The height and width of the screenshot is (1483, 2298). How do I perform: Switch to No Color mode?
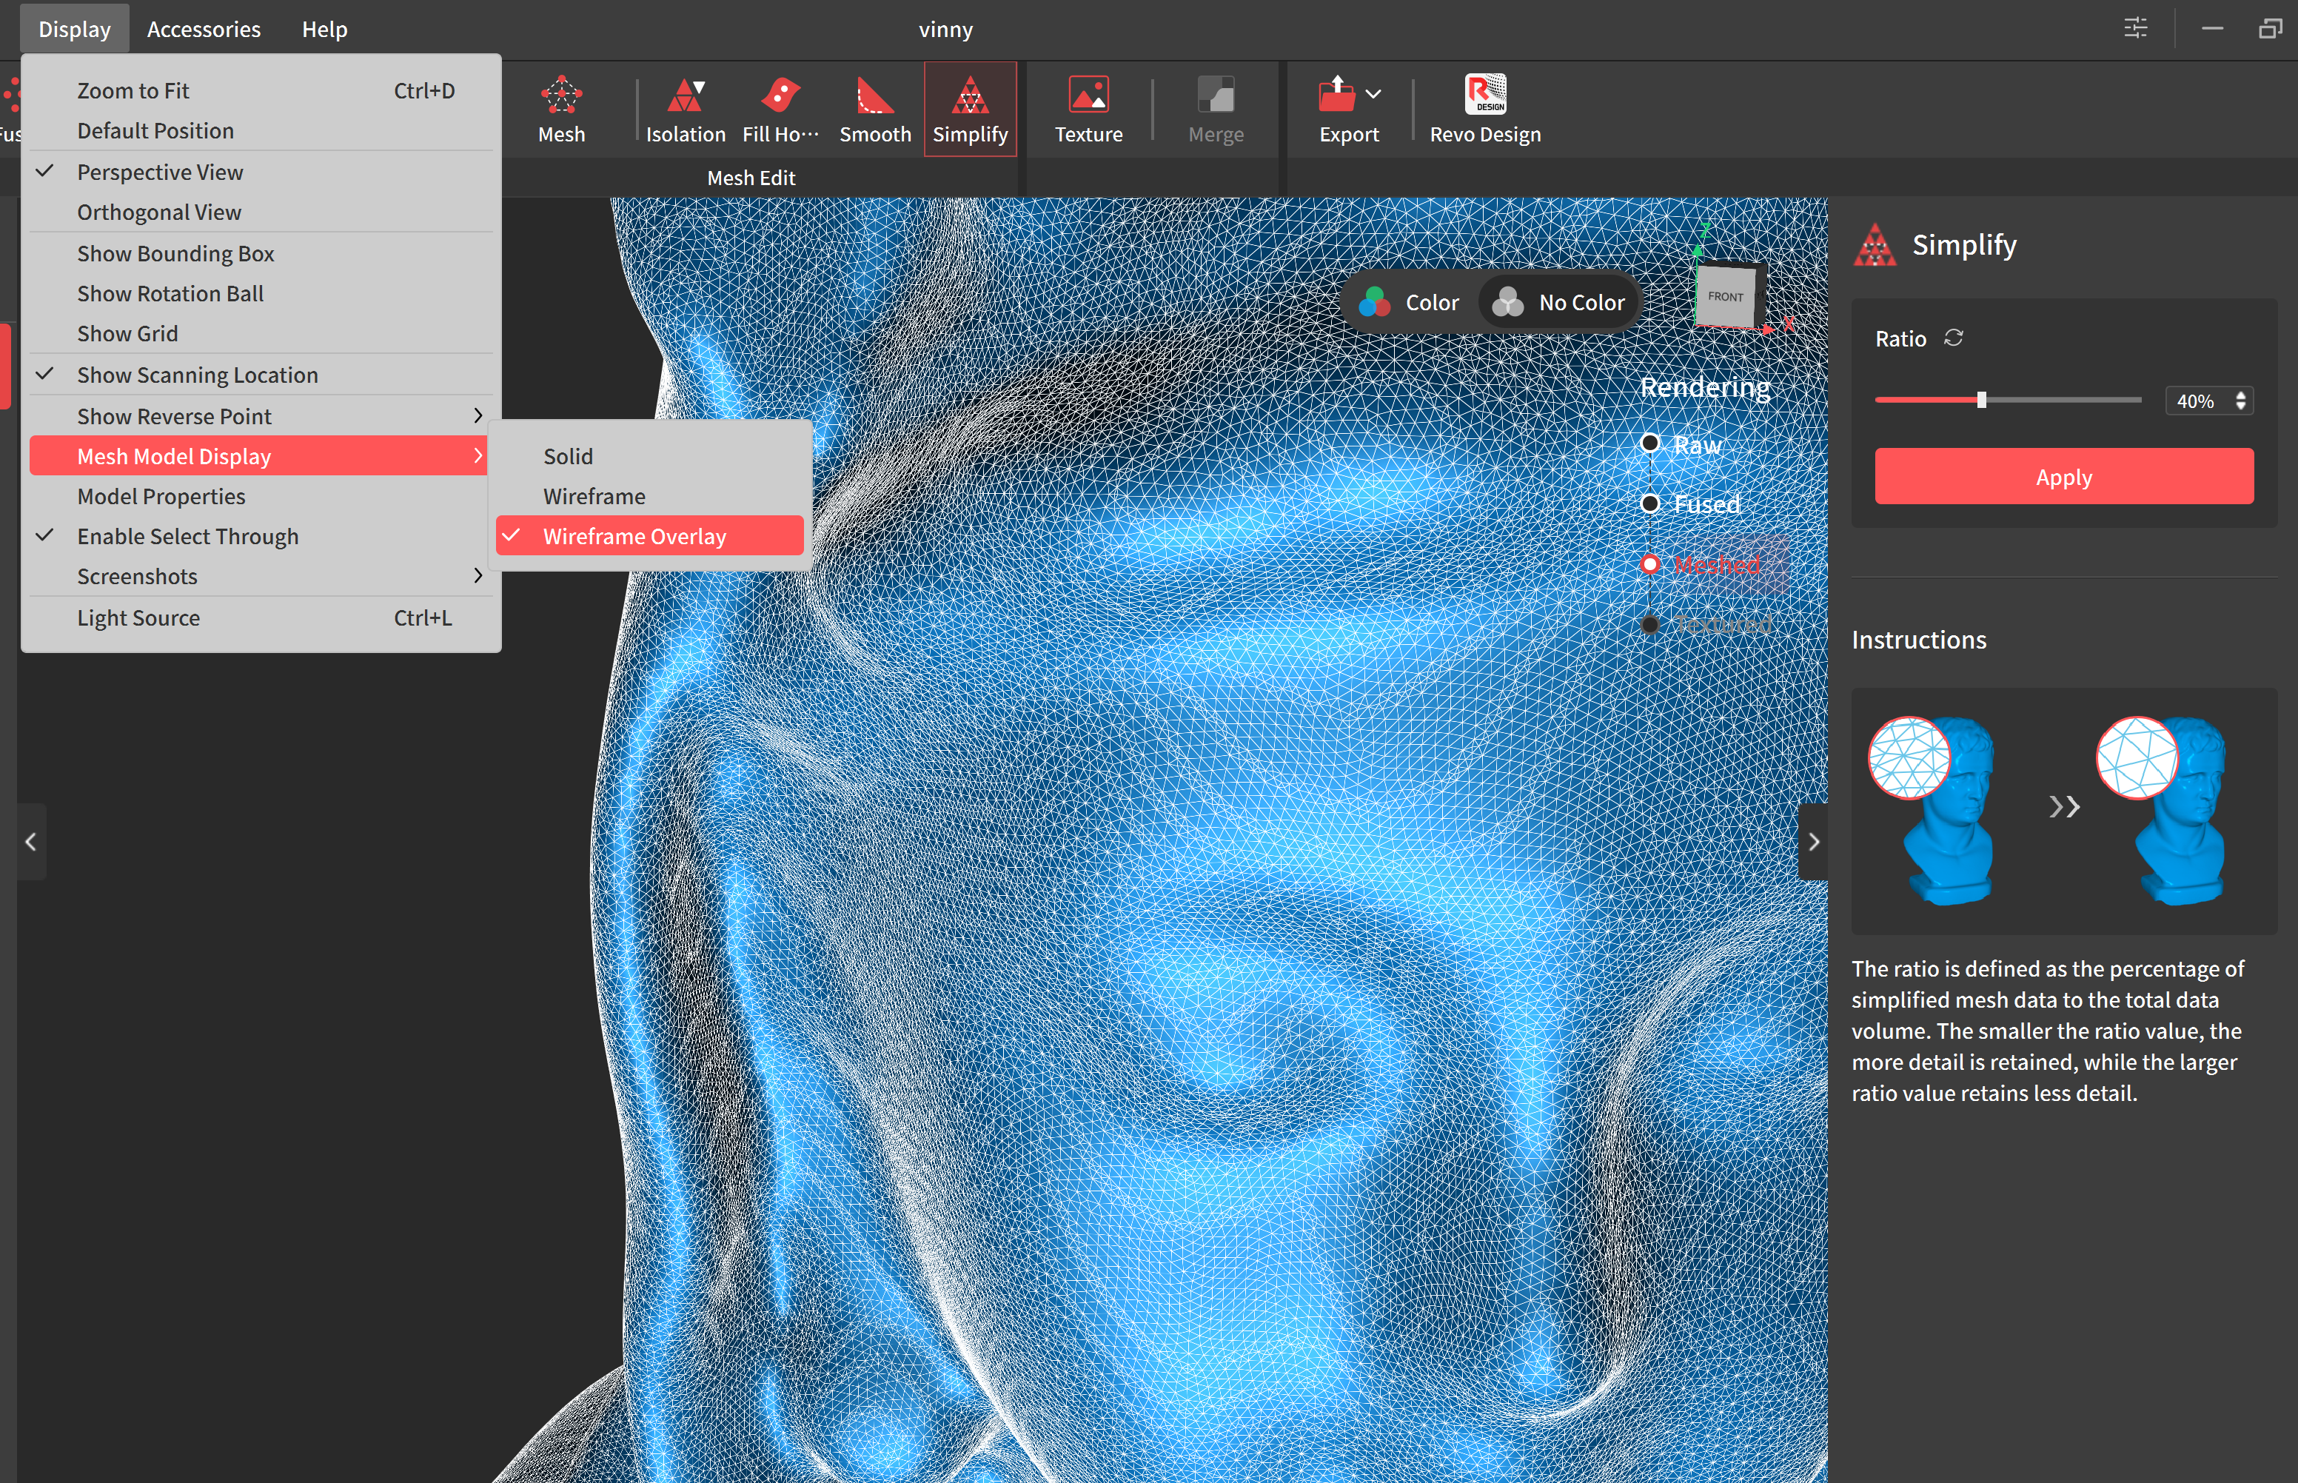point(1560,302)
